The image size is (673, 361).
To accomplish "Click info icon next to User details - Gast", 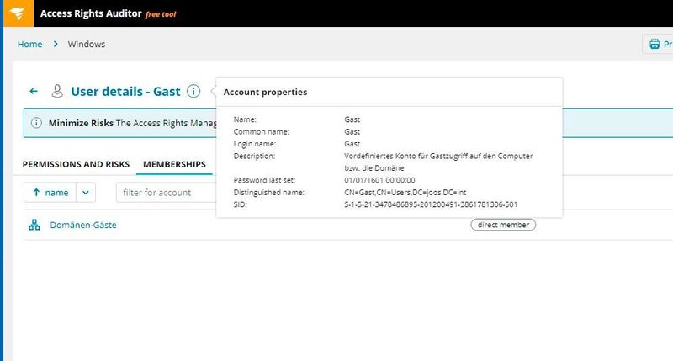I will click(193, 91).
